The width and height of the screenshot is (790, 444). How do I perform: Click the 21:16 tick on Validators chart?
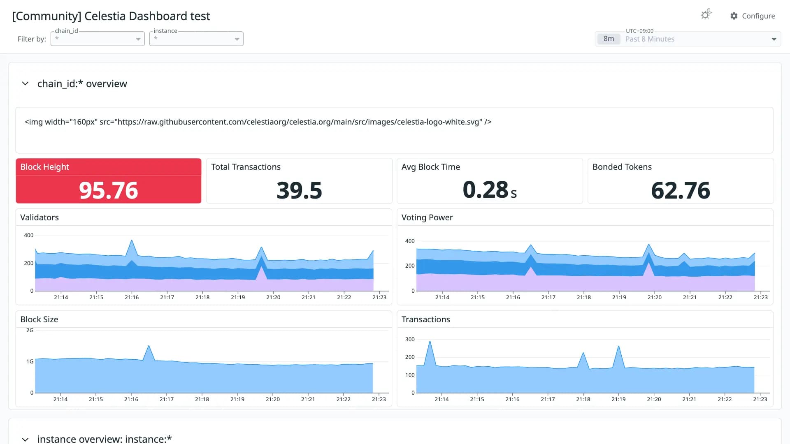(x=132, y=297)
